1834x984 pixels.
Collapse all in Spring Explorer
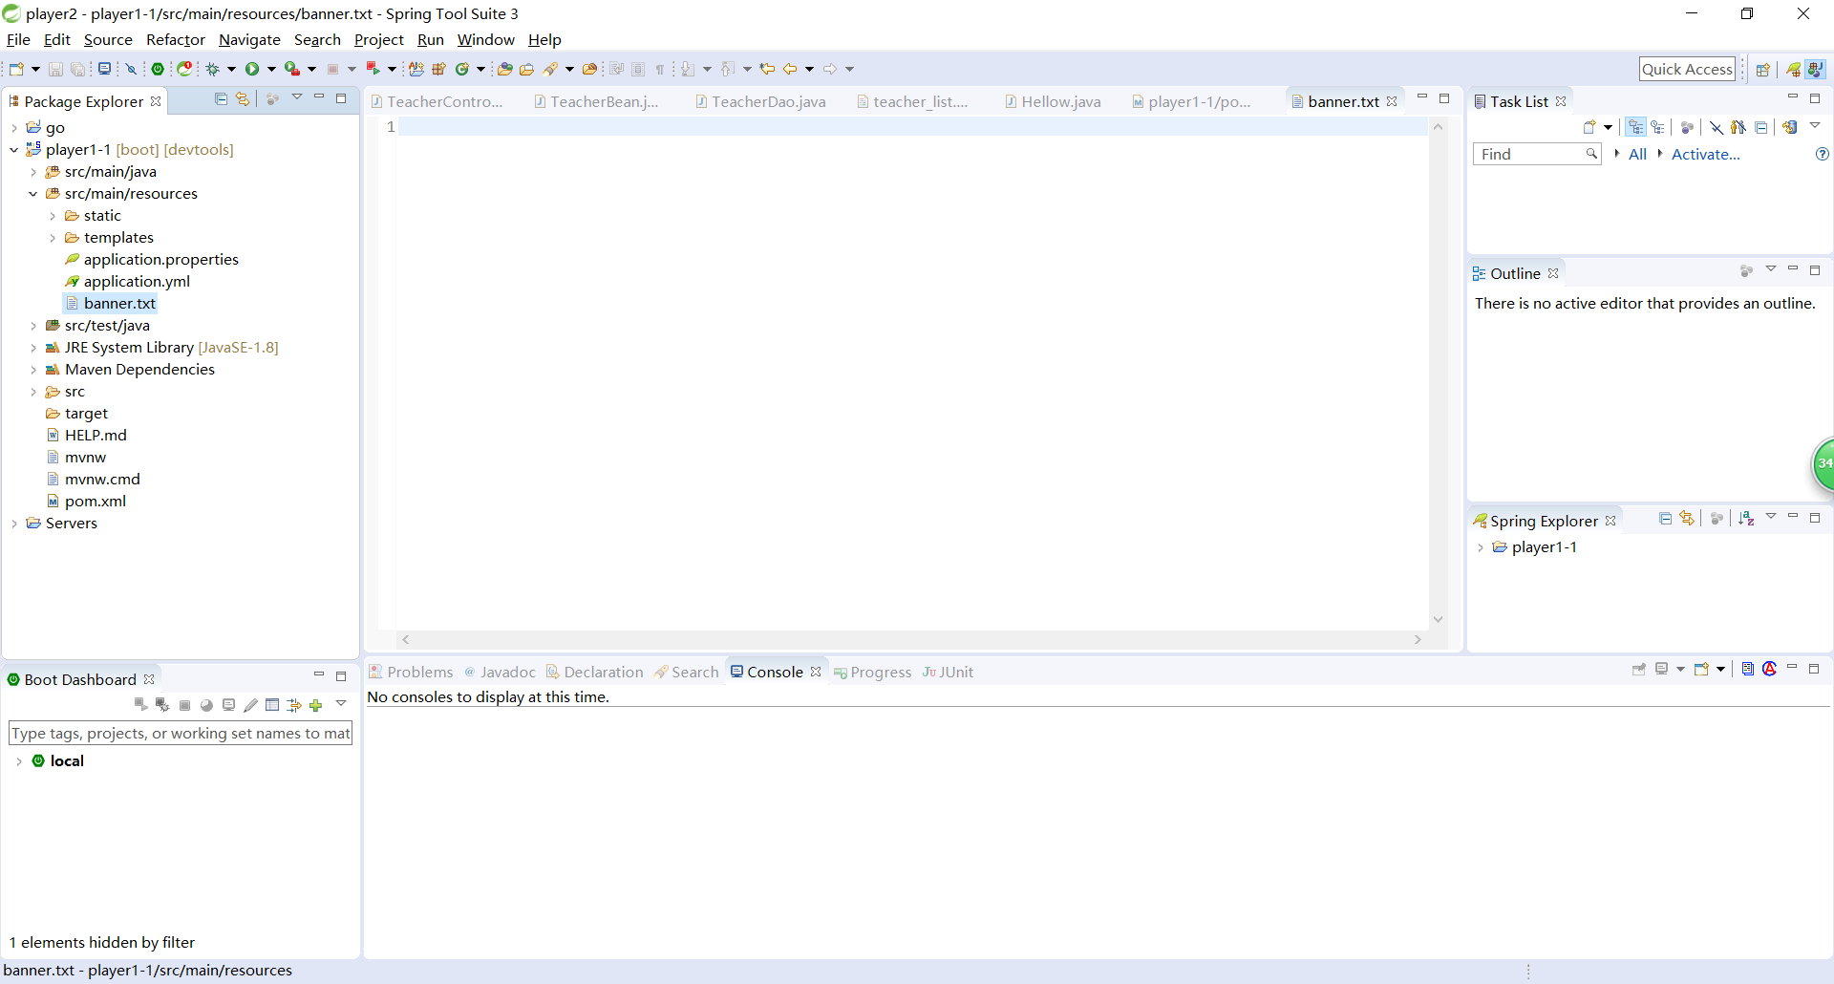point(1665,518)
